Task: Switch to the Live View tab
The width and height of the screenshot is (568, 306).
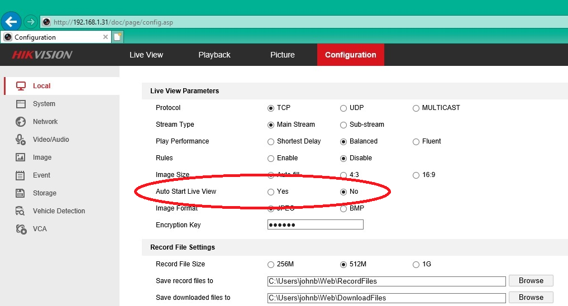Action: 146,55
